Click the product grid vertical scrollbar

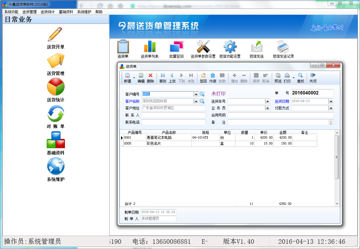337,157
